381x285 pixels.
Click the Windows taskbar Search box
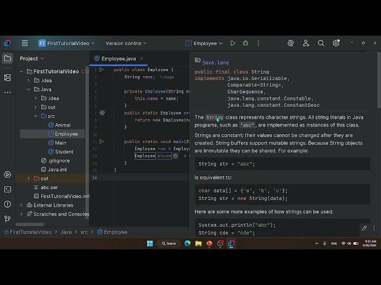pyautogui.click(x=168, y=243)
